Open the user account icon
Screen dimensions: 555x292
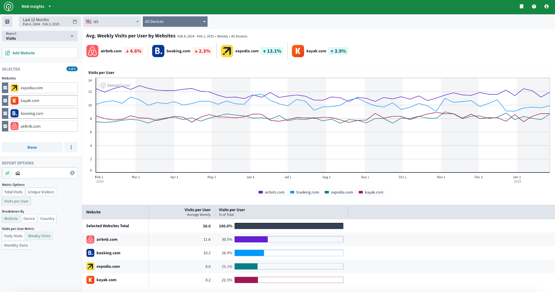click(546, 7)
